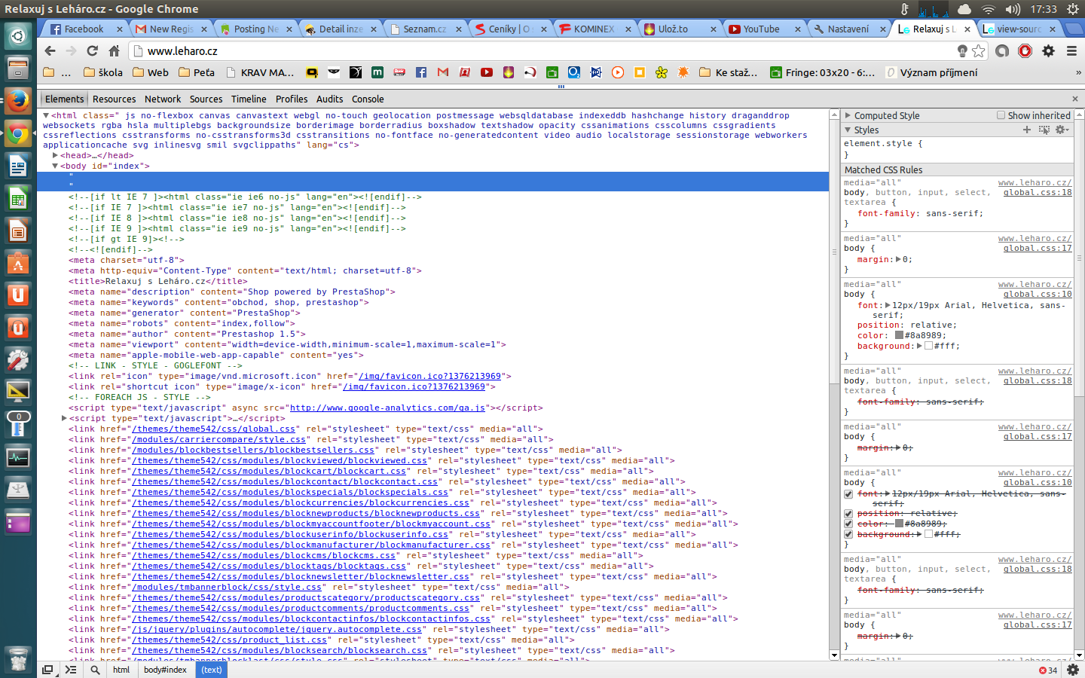Click the New Style Rule plus icon
The image size is (1085, 678).
1026,130
